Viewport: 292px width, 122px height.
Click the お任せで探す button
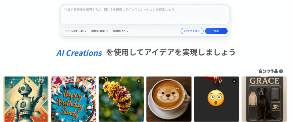pos(192,31)
